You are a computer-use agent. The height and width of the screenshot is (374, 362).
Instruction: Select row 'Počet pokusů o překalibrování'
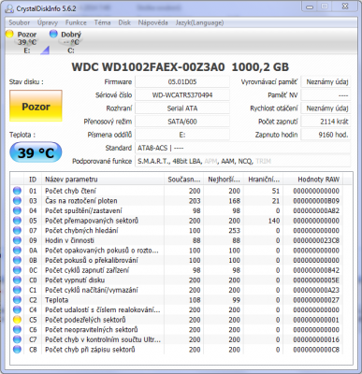(x=177, y=260)
